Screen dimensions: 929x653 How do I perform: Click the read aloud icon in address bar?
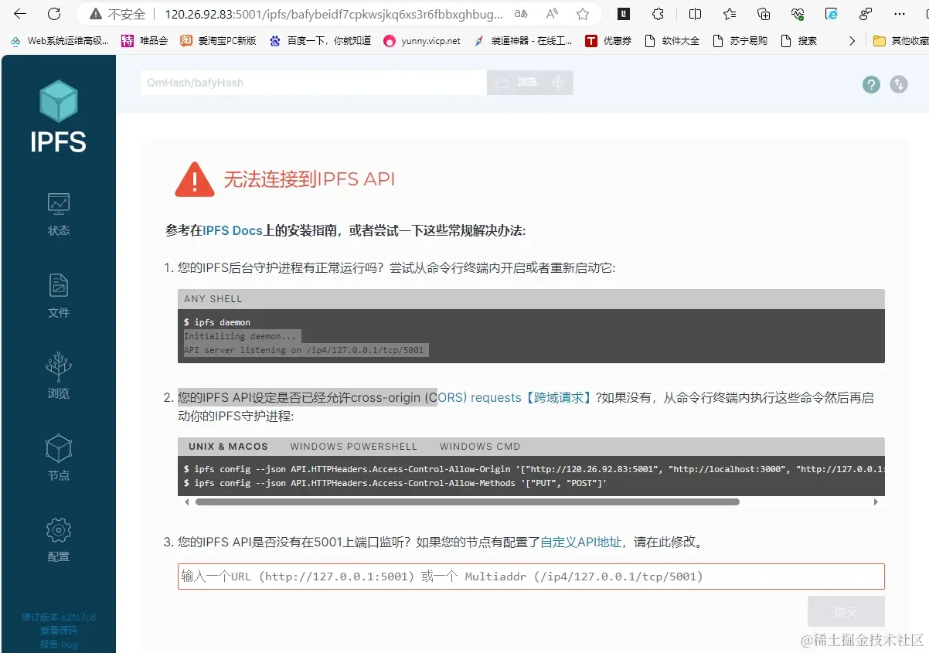pos(552,14)
